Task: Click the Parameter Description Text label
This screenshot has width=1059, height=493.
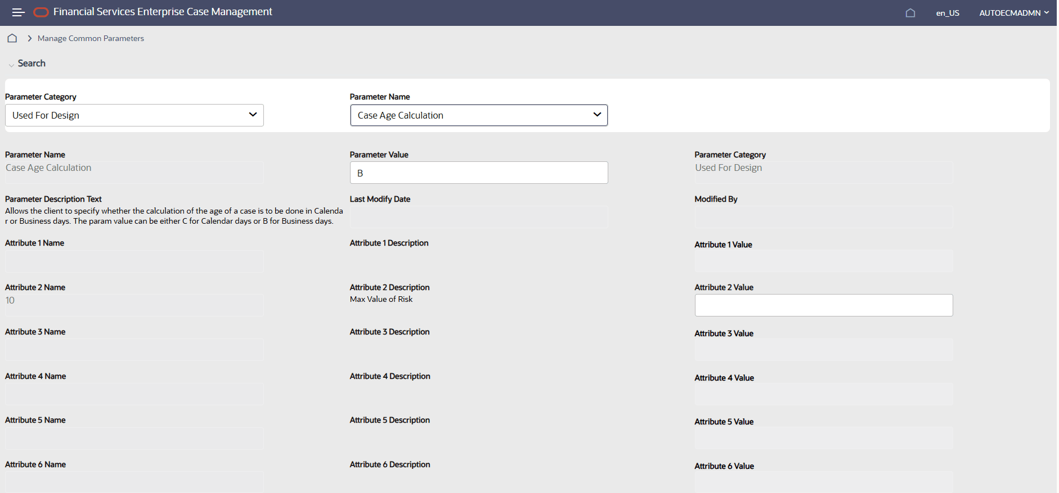Action: click(53, 199)
